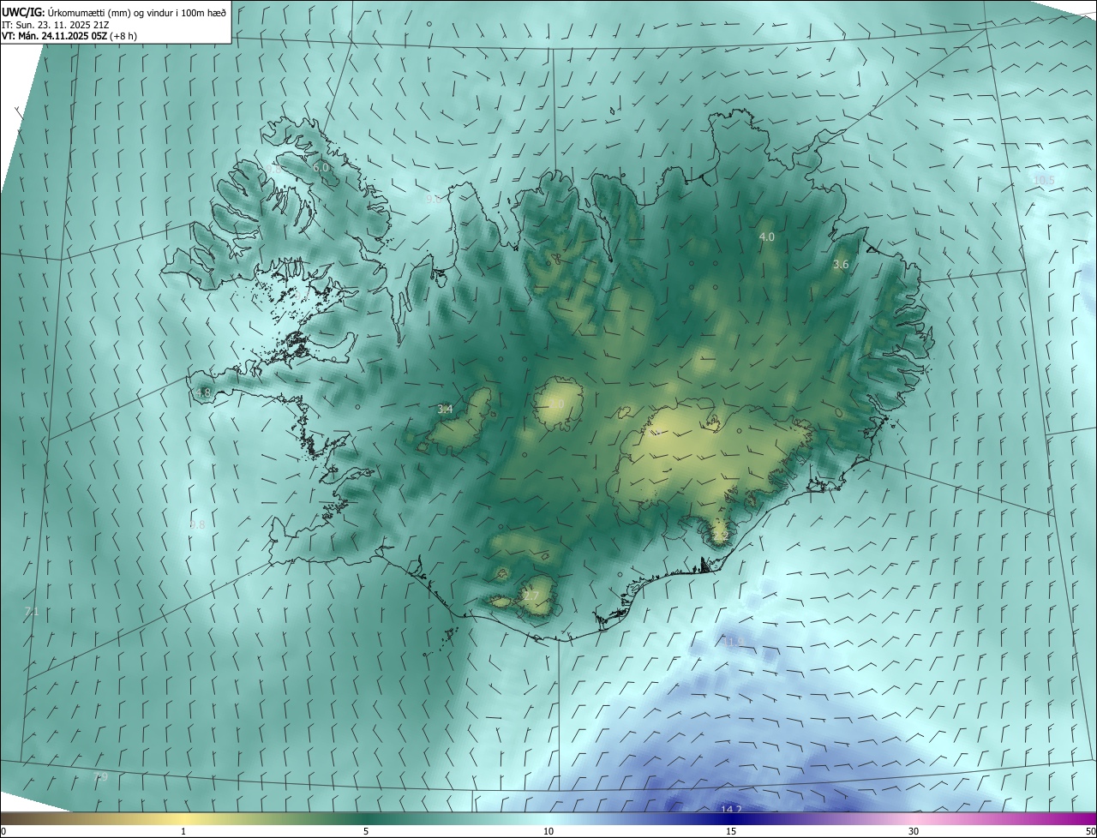Click the "50" tick on the color scale

pyautogui.click(x=1089, y=831)
